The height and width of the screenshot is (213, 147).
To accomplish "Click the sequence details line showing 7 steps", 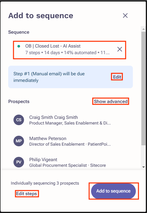I will click(x=67, y=53).
